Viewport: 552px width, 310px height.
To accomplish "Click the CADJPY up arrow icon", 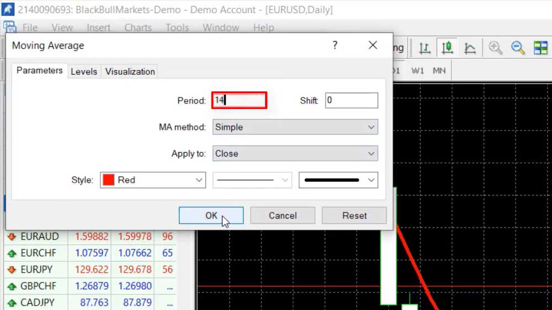I will 12,303.
